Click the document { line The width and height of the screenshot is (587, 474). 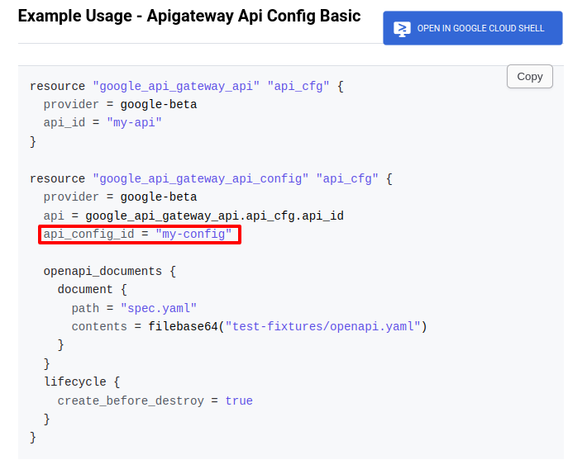coord(93,290)
